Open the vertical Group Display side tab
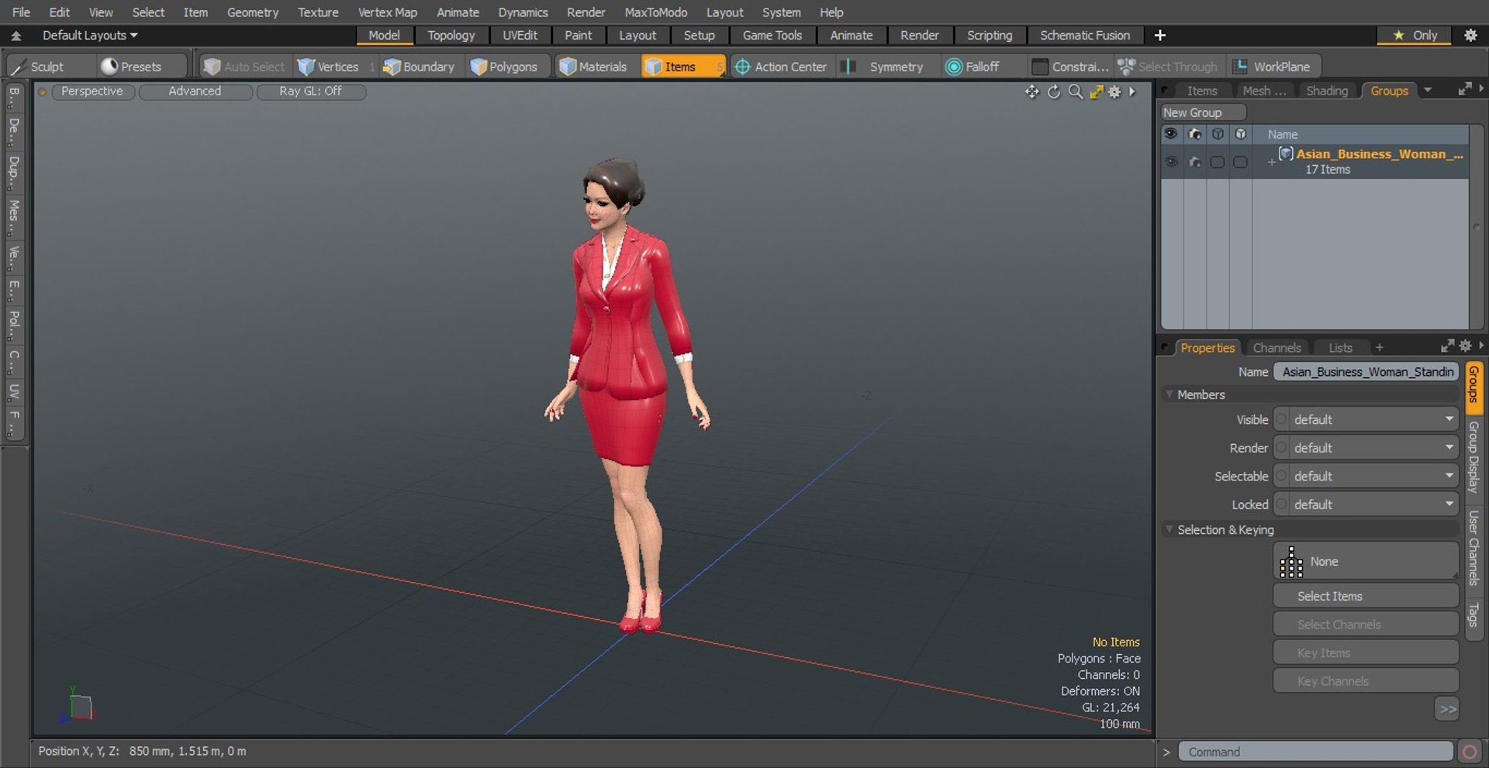This screenshot has width=1489, height=768. coord(1473,457)
